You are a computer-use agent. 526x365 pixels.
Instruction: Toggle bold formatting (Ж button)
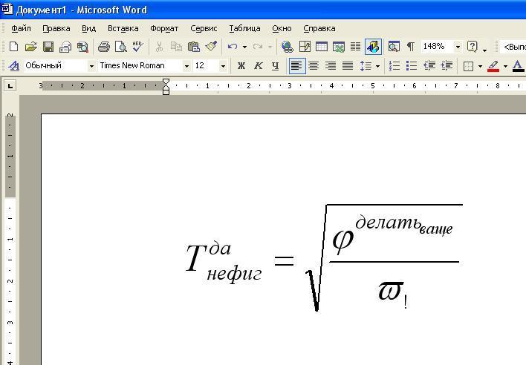tap(241, 66)
